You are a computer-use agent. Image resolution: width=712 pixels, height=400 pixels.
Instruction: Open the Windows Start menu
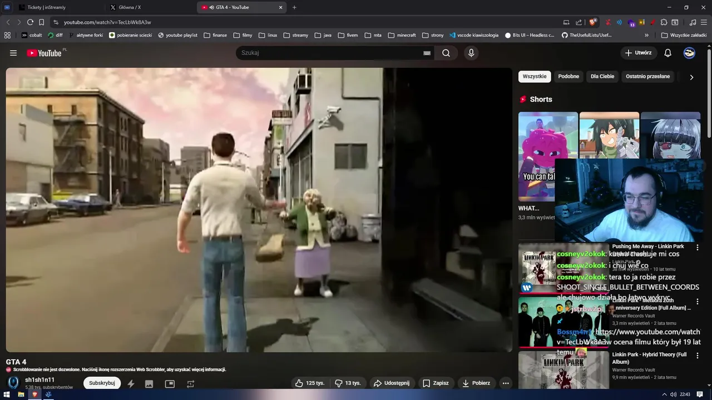click(7, 394)
